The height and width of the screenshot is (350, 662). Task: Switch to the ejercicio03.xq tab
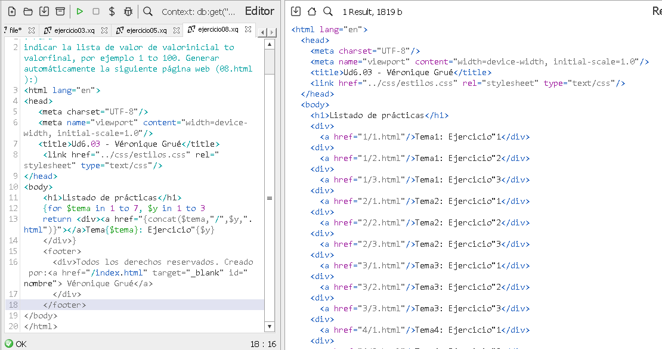(x=74, y=30)
